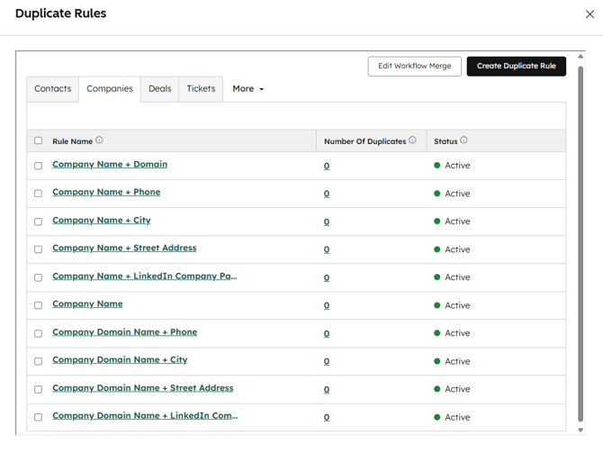This screenshot has width=603, height=453.
Task: Open the Deals tab
Action: click(159, 89)
